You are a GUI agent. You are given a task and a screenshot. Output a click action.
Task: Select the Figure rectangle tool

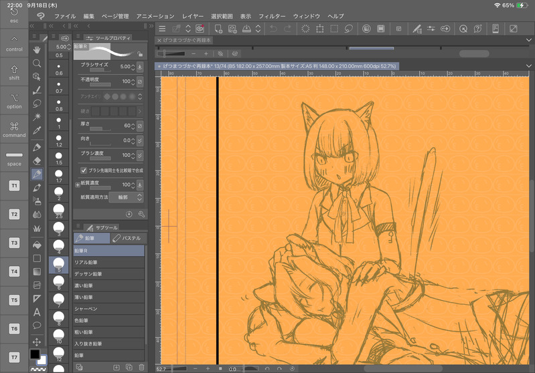click(x=37, y=258)
